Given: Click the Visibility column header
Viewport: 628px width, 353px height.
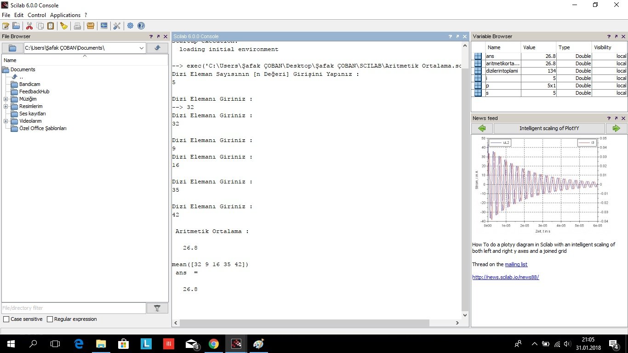Looking at the screenshot, I should [x=609, y=47].
